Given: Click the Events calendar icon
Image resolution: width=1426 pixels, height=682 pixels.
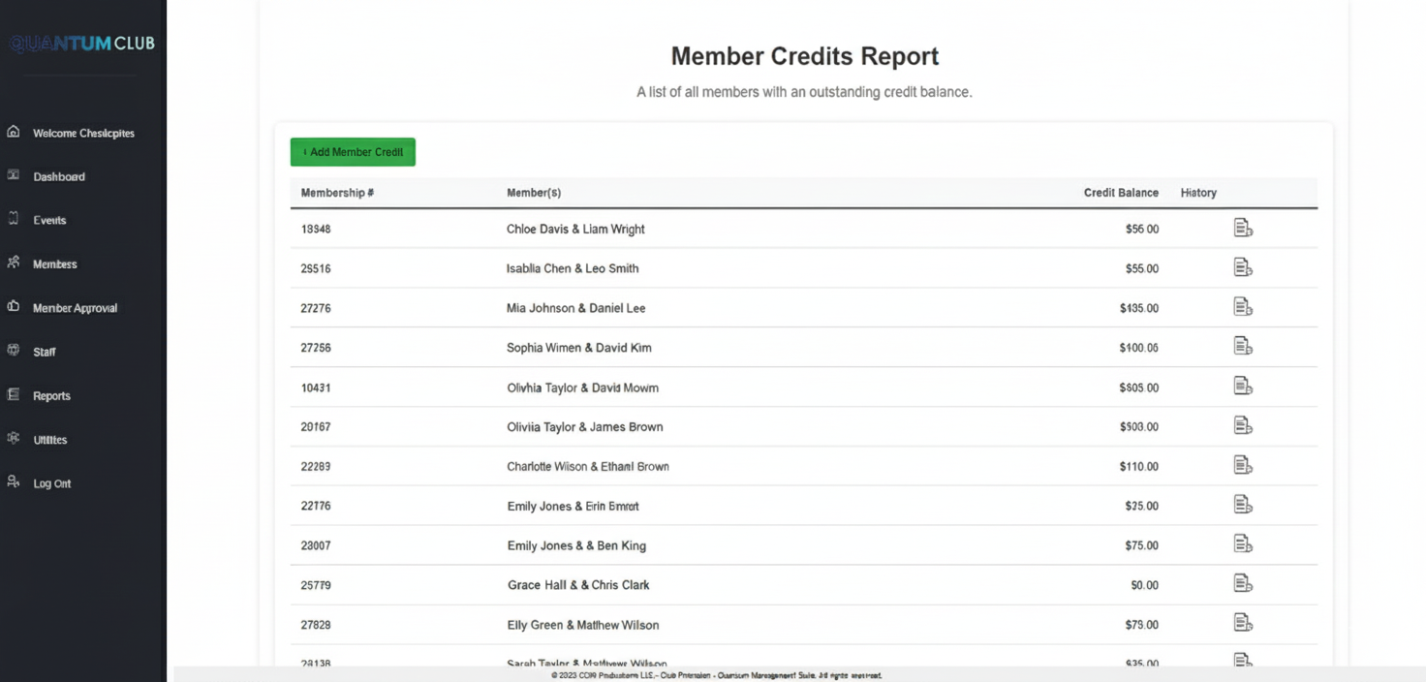Looking at the screenshot, I should point(14,219).
